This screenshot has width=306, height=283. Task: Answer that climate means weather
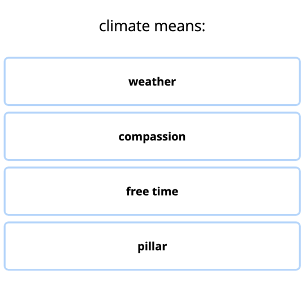coord(152,82)
